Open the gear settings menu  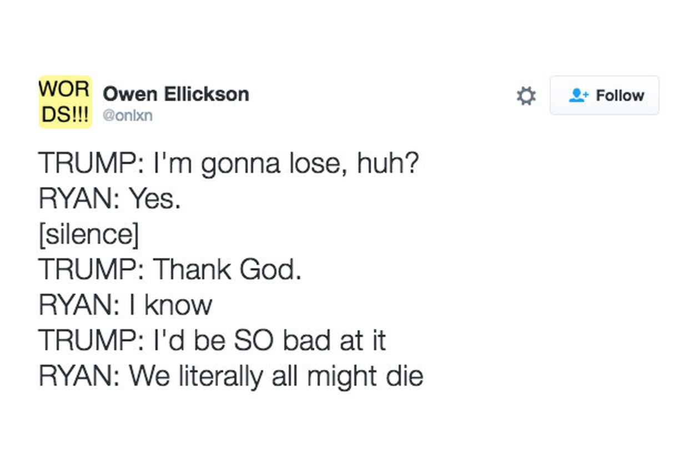[526, 96]
